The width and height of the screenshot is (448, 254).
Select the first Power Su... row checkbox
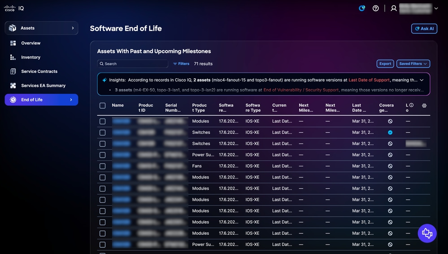point(102,155)
